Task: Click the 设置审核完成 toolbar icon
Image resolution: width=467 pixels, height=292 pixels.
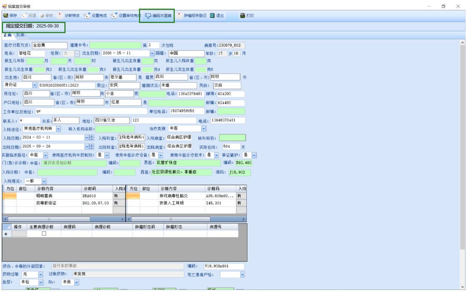Action: pos(114,16)
